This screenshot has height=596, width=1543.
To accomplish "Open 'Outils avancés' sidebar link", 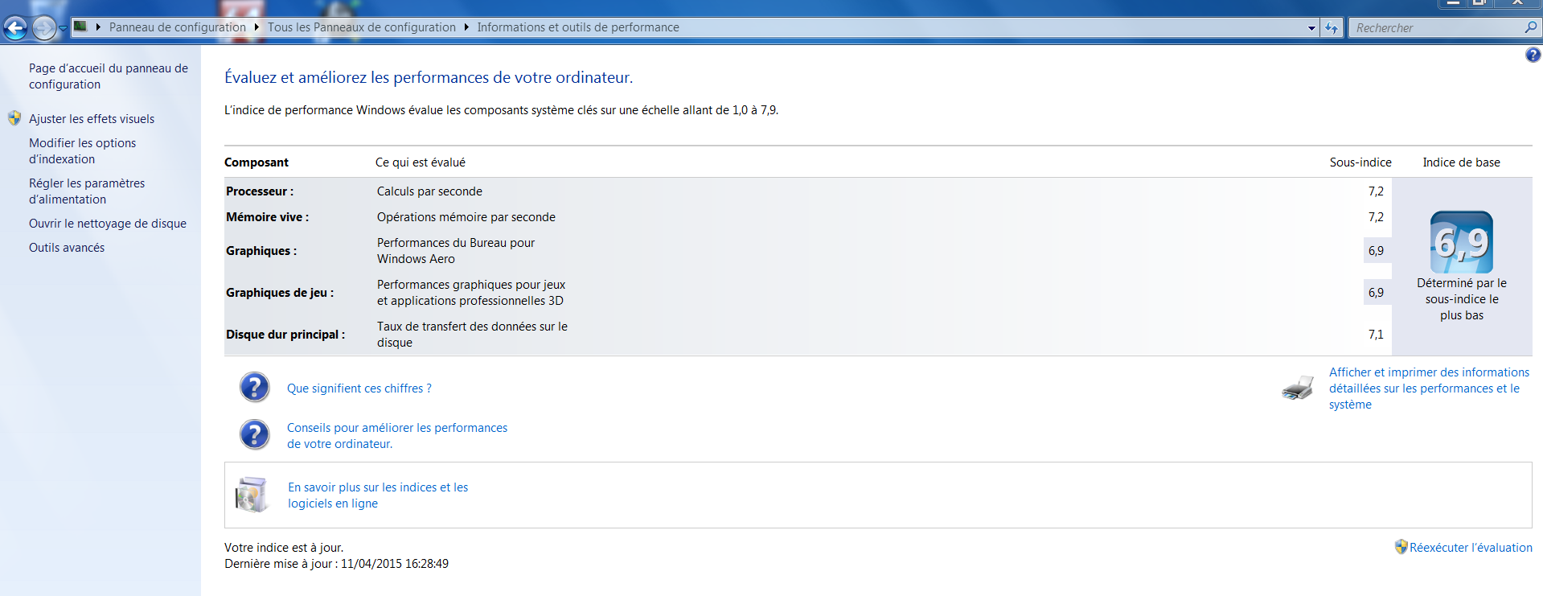I will 67,248.
